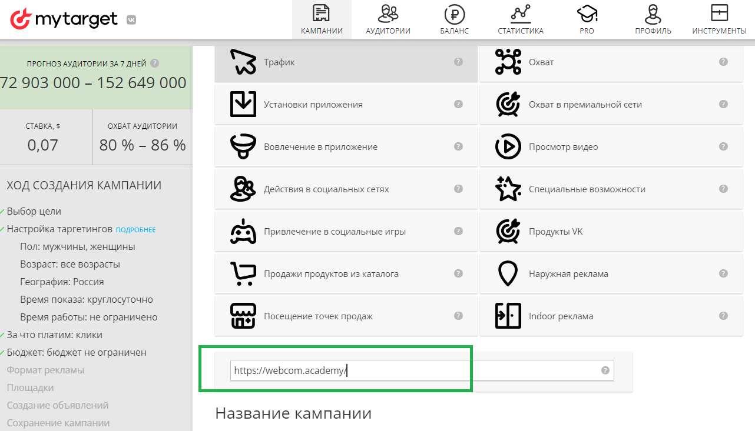Screen dimensions: 755x431
Task: Open help tooltip for Установки приложения
Action: click(458, 104)
